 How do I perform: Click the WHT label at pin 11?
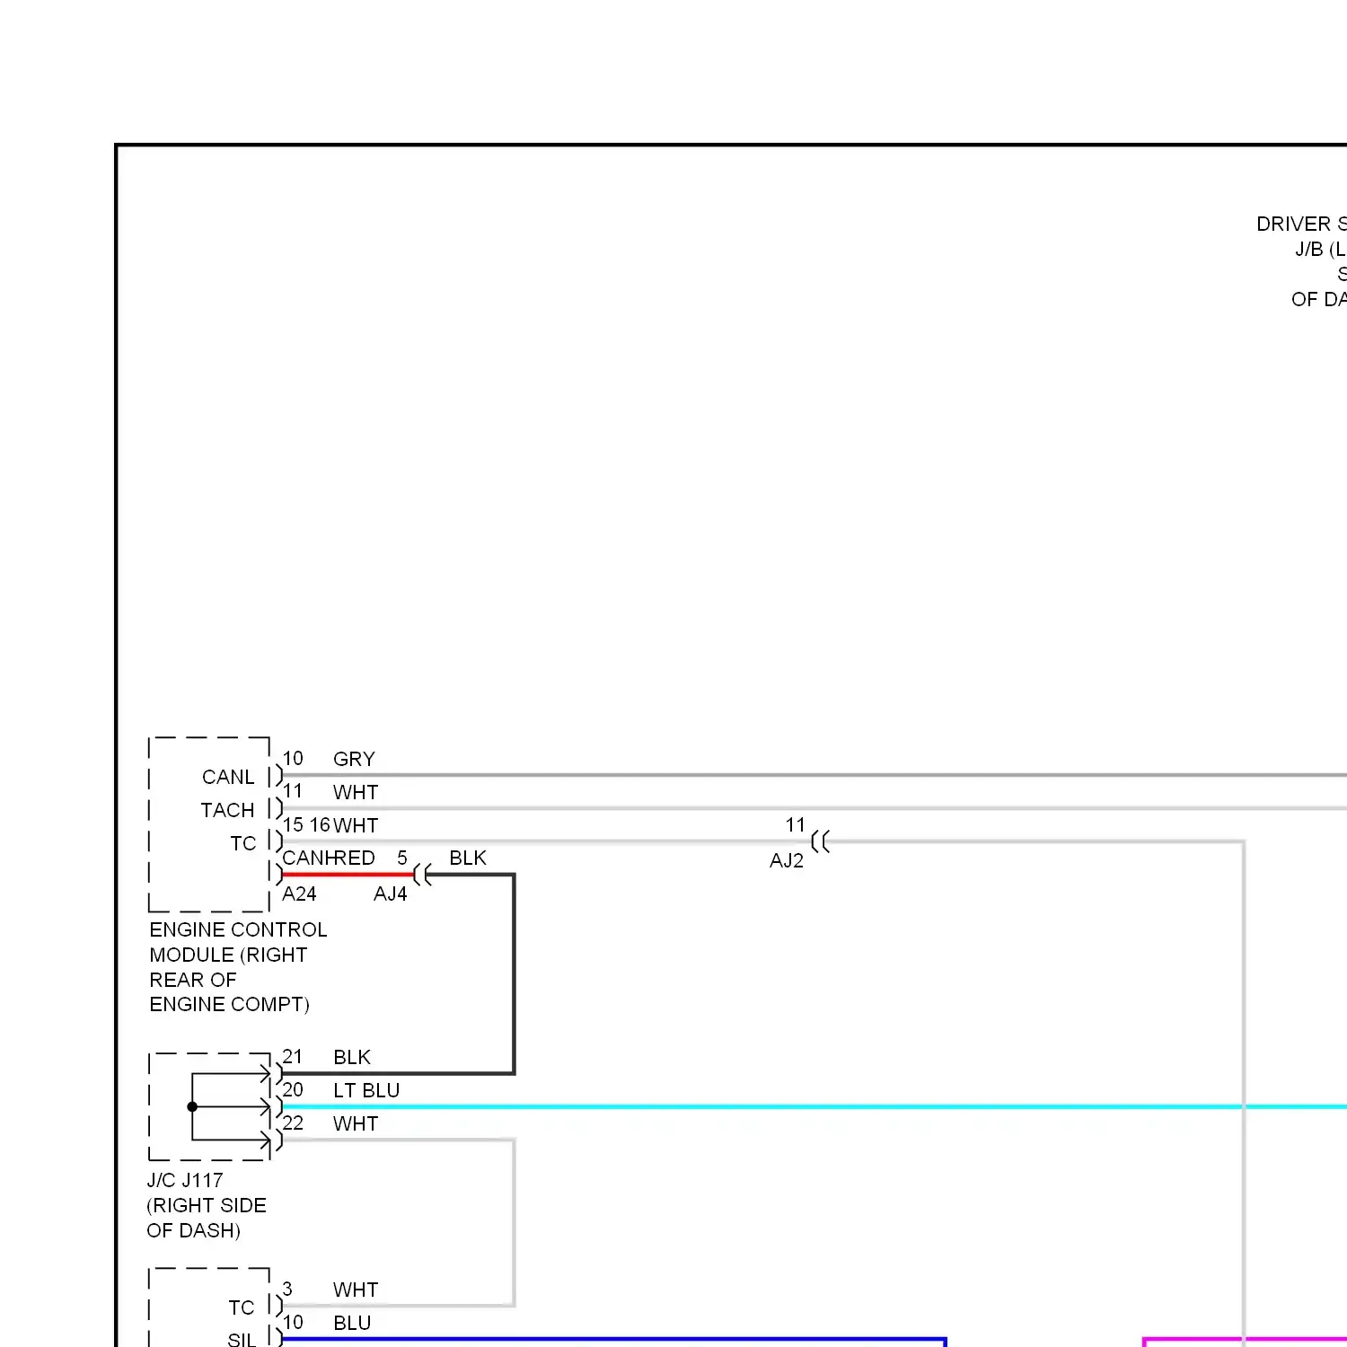356,792
